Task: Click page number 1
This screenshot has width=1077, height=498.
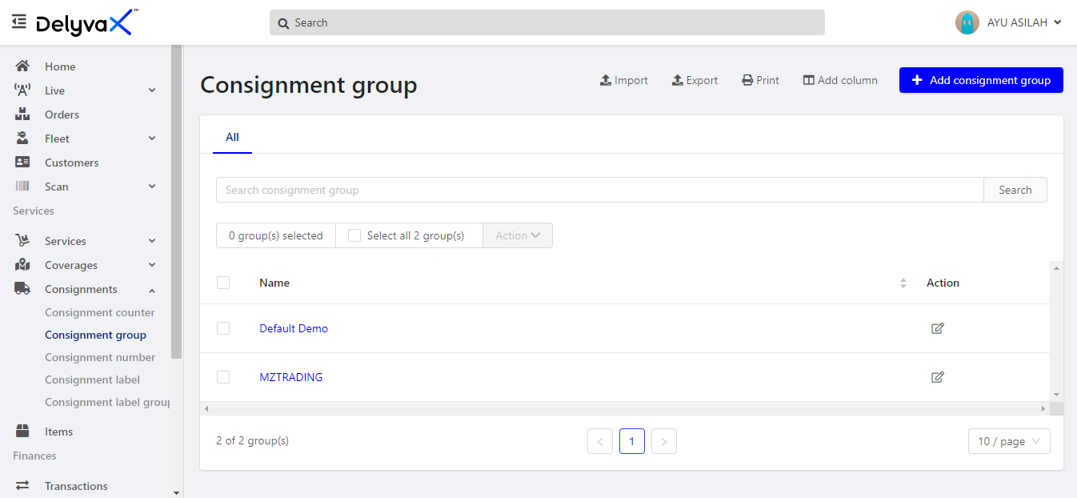Action: pos(632,441)
